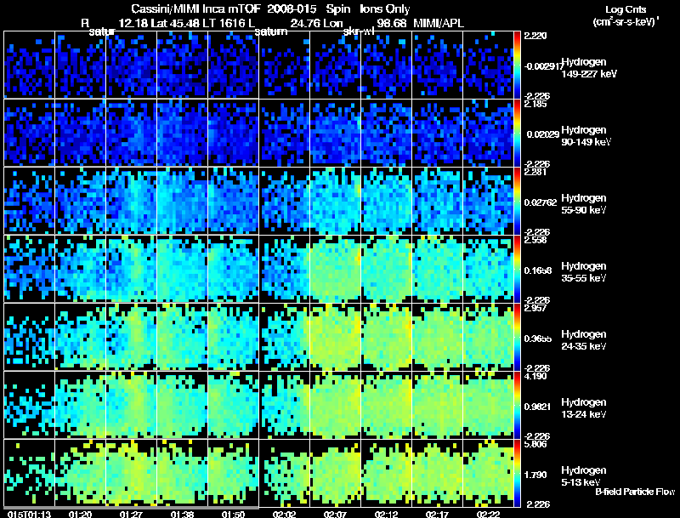680x518 pixels.
Task: Click the '015T01:13' time label
Action: click(30, 514)
